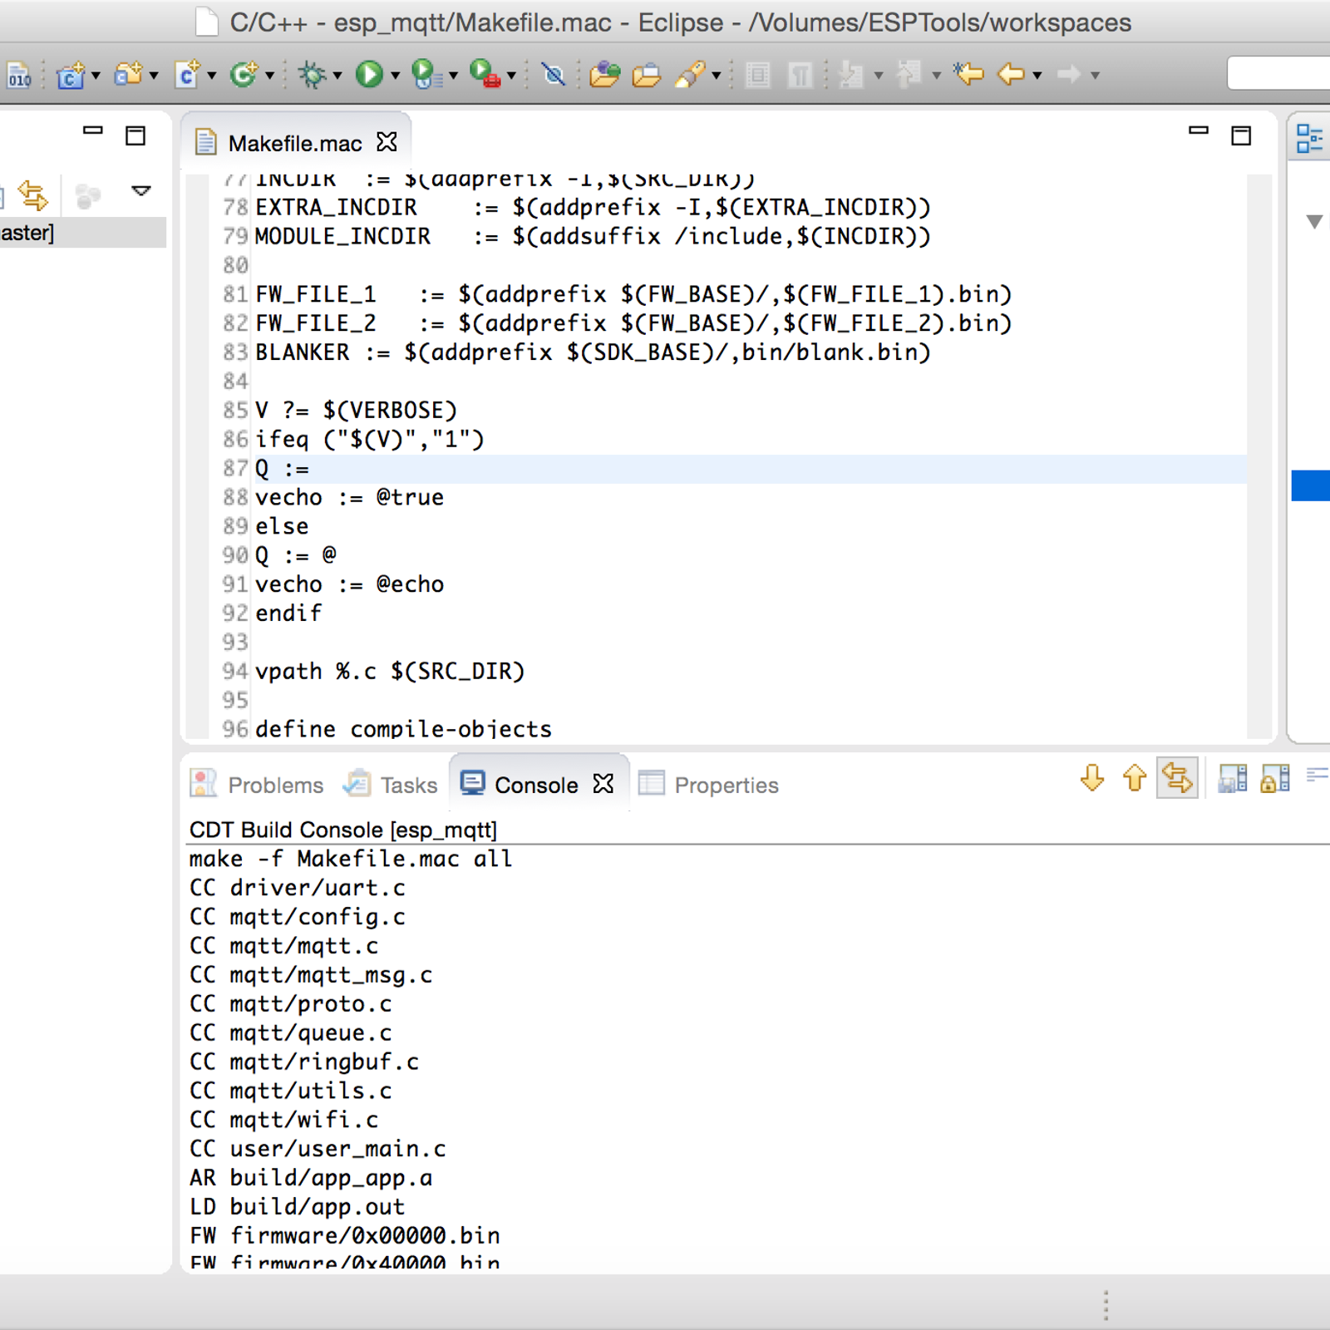Screen dimensions: 1330x1330
Task: Click the New C++ Class icon
Action: click(244, 76)
